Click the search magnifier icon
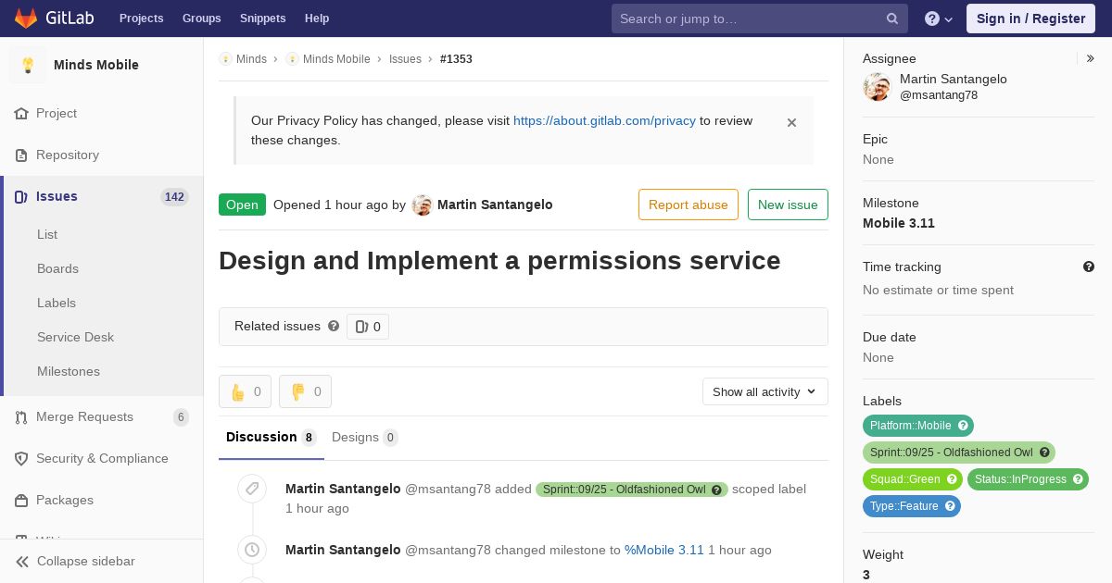This screenshot has width=1112, height=583. pyautogui.click(x=892, y=19)
